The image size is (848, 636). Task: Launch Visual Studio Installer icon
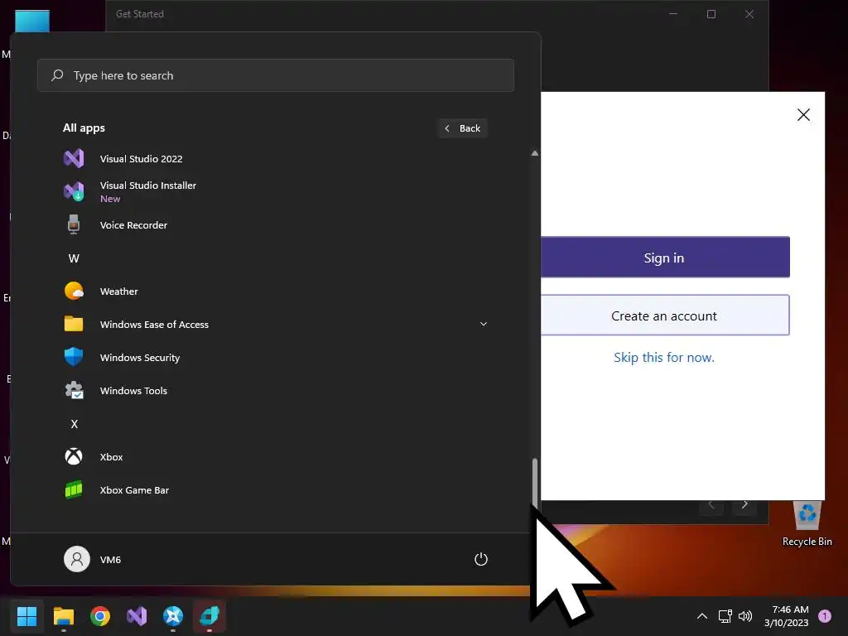[x=74, y=191]
